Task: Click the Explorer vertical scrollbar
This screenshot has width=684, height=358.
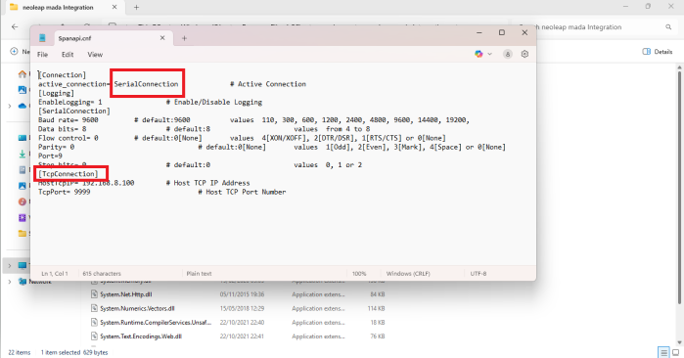Action: pyautogui.click(x=679, y=188)
